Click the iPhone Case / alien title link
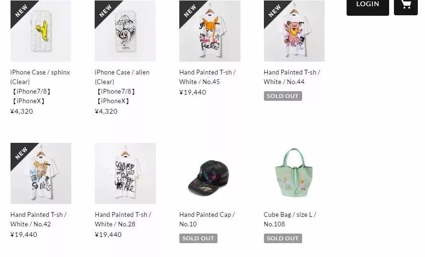Image resolution: width=425 pixels, height=257 pixels. click(x=122, y=86)
